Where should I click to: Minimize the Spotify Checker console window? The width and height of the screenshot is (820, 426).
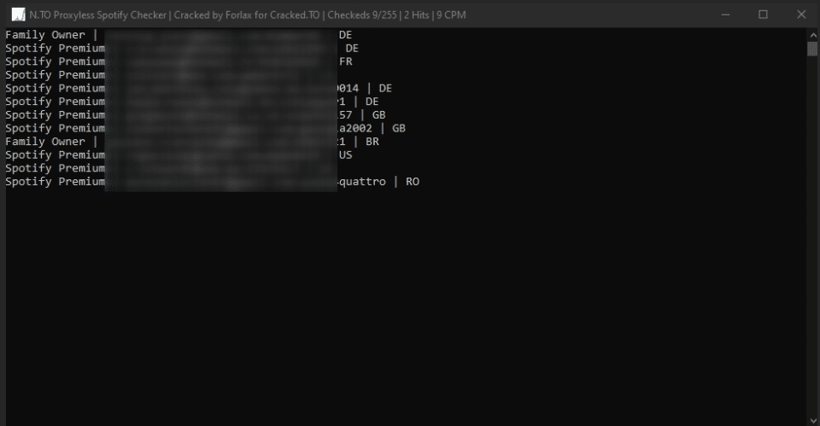tap(725, 15)
